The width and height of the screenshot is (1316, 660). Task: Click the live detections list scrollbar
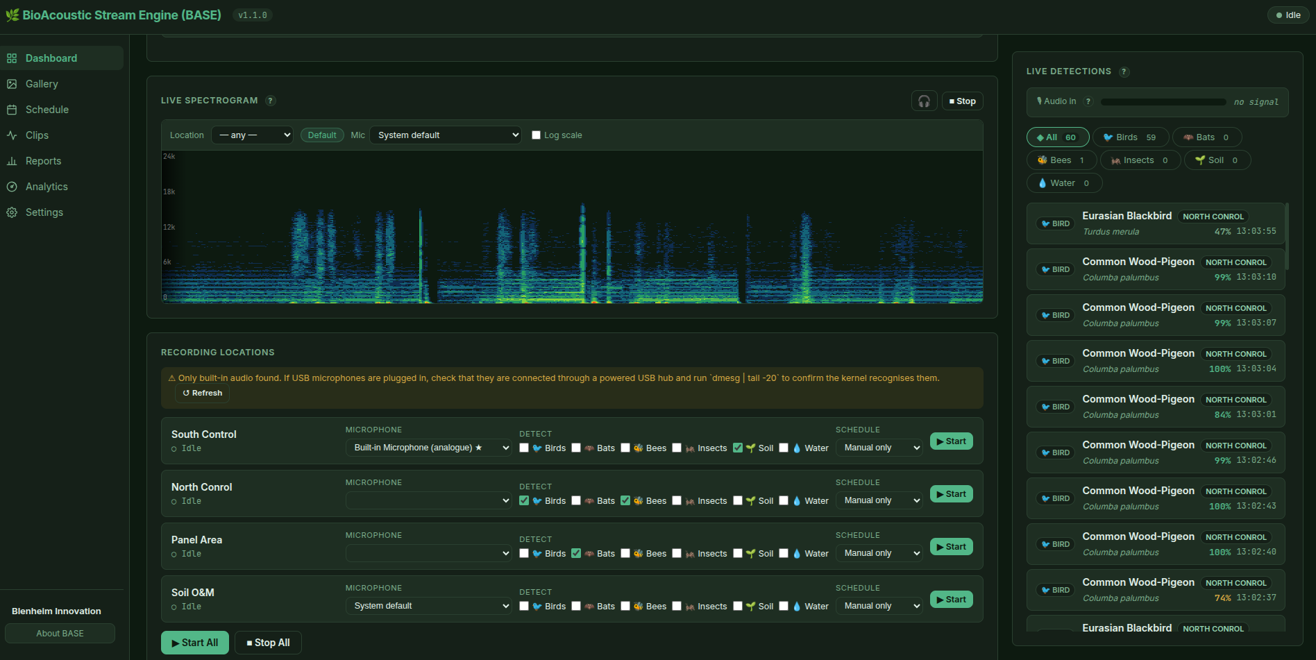tap(1287, 236)
